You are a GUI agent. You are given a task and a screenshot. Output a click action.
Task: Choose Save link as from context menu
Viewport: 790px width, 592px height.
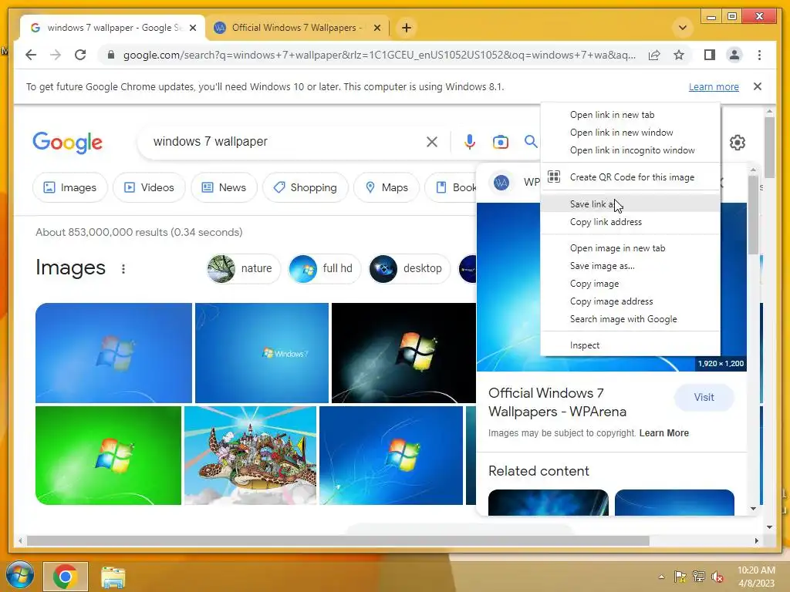[630, 203]
